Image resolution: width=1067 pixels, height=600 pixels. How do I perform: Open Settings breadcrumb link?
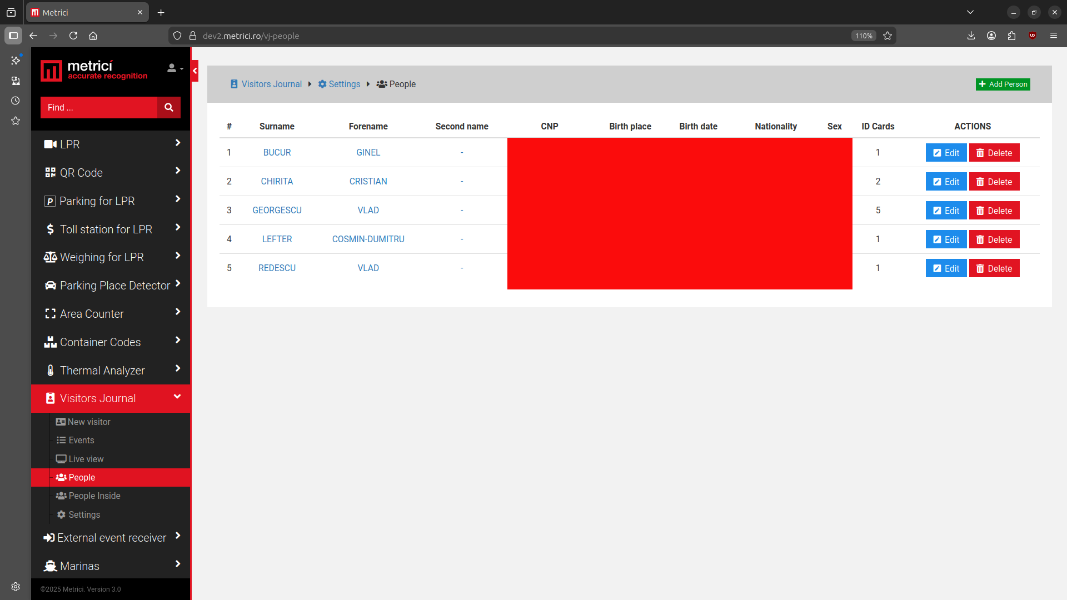(x=339, y=84)
